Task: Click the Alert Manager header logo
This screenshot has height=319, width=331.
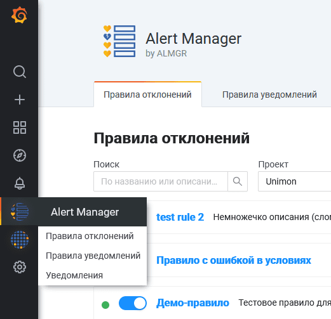Action: tap(119, 41)
